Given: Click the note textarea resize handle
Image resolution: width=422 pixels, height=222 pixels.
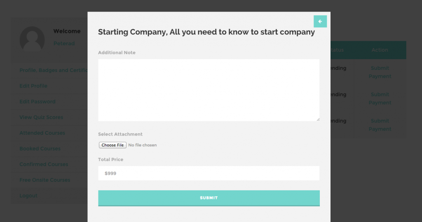Looking at the screenshot, I should (x=317, y=119).
